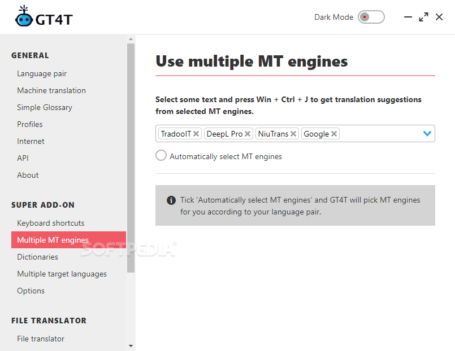Open API settings page

click(x=23, y=158)
